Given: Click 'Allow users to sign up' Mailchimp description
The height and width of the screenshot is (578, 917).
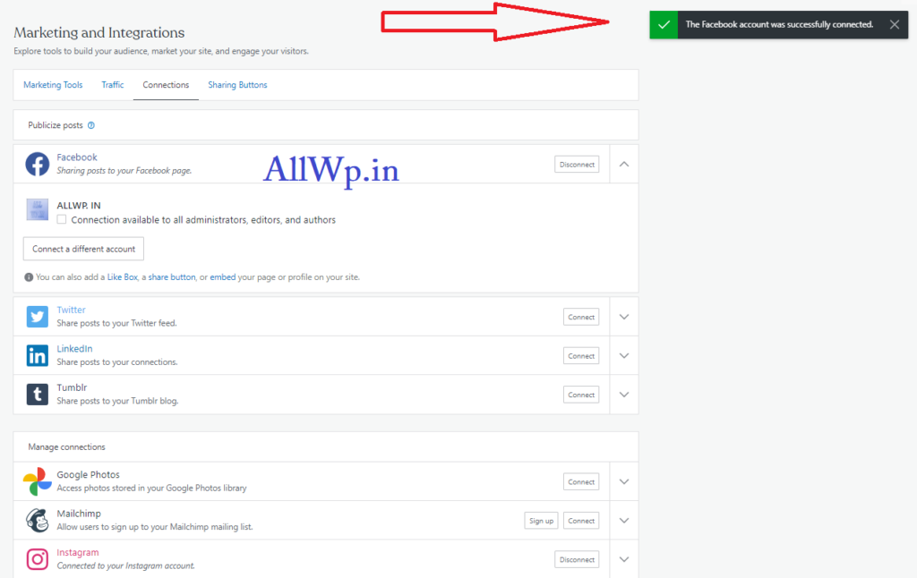Looking at the screenshot, I should 155,527.
